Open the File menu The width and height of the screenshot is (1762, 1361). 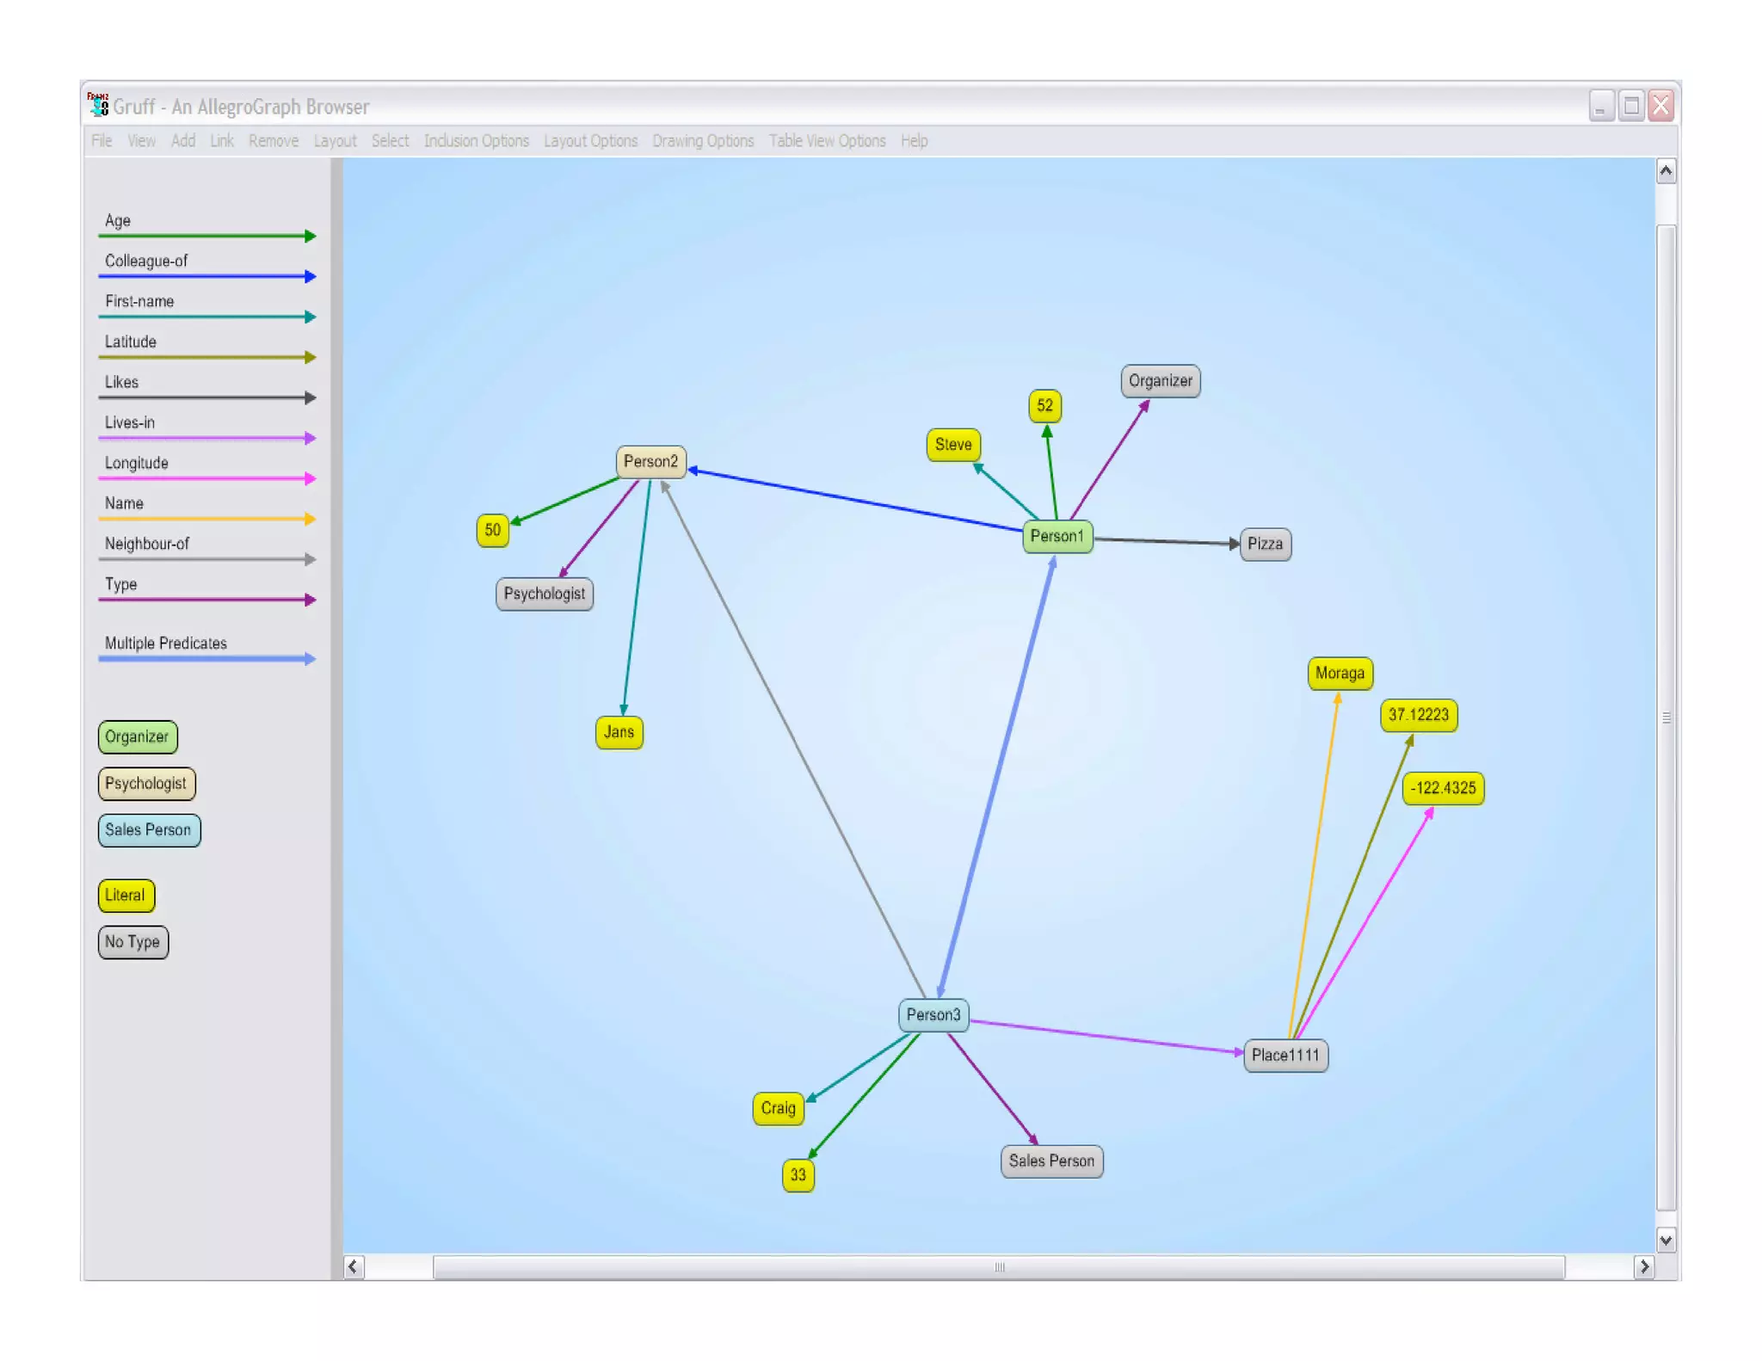[x=102, y=141]
